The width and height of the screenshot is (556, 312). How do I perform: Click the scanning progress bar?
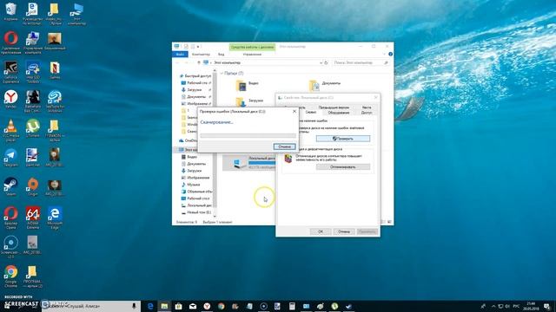point(248,135)
